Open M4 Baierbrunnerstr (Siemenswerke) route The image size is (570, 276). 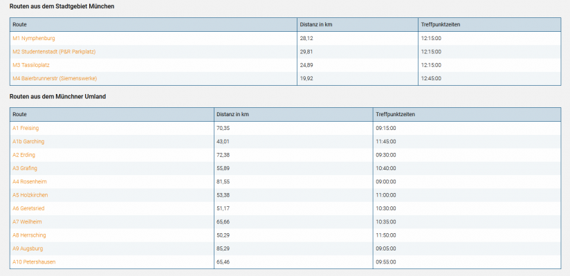click(55, 78)
